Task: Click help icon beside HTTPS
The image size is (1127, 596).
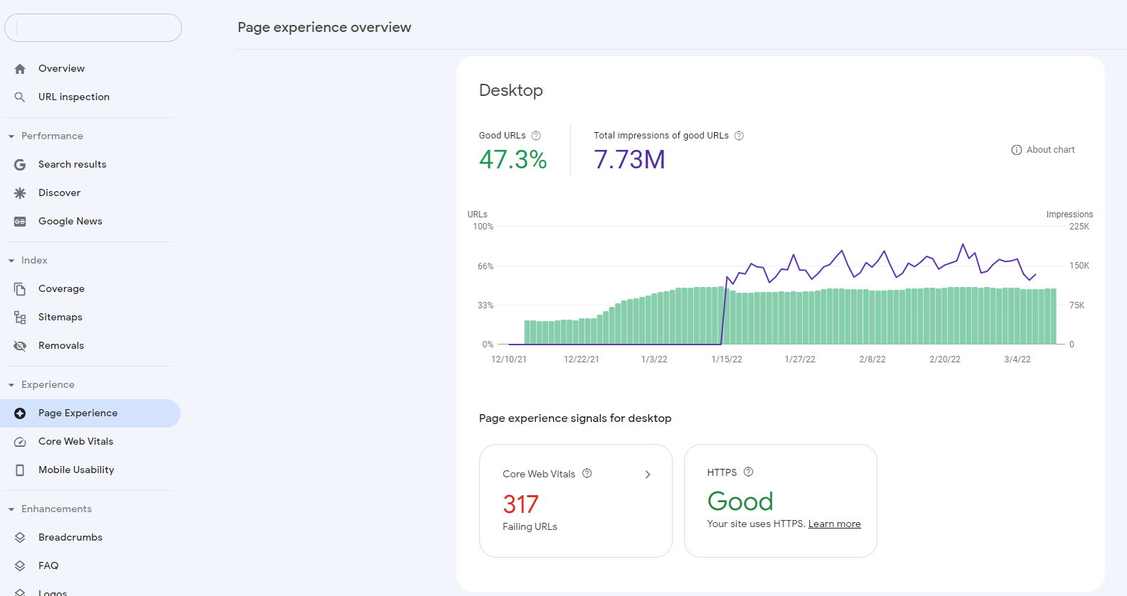Action: pos(748,472)
